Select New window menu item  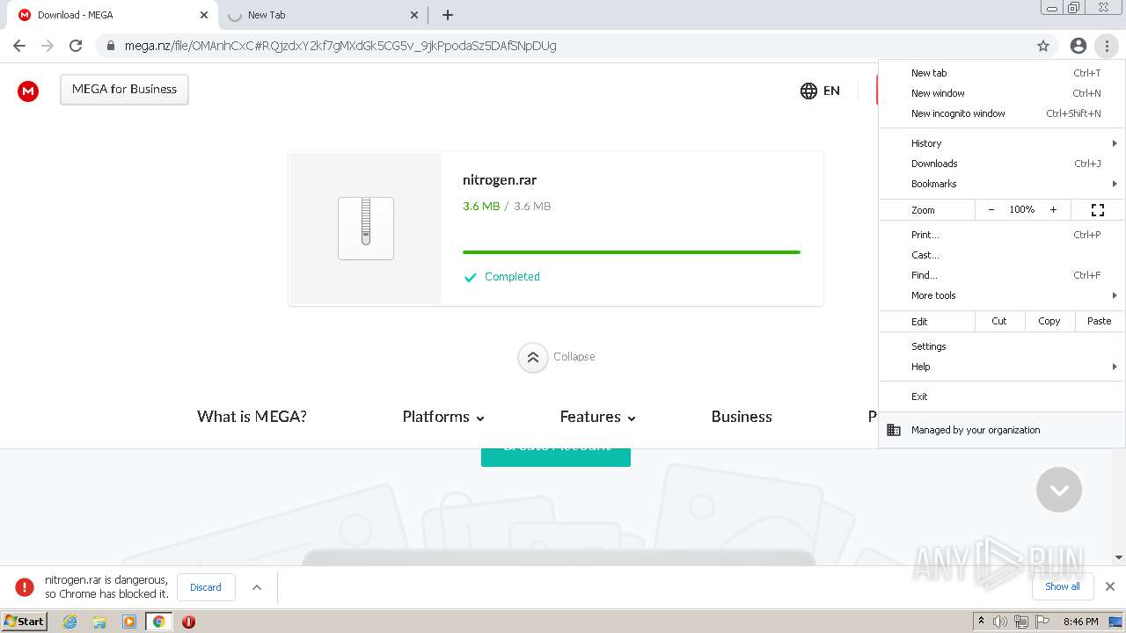coord(1002,93)
